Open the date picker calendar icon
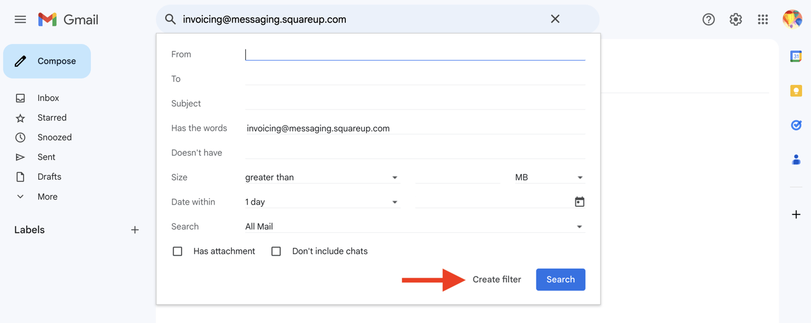The height and width of the screenshot is (323, 811). tap(579, 202)
